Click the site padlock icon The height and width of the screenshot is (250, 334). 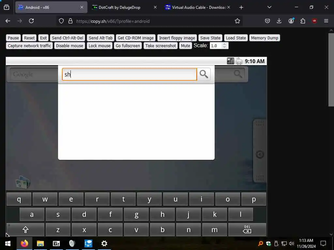pyautogui.click(x=70, y=21)
